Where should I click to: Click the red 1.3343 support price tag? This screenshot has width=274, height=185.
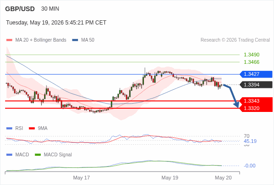click(256, 101)
